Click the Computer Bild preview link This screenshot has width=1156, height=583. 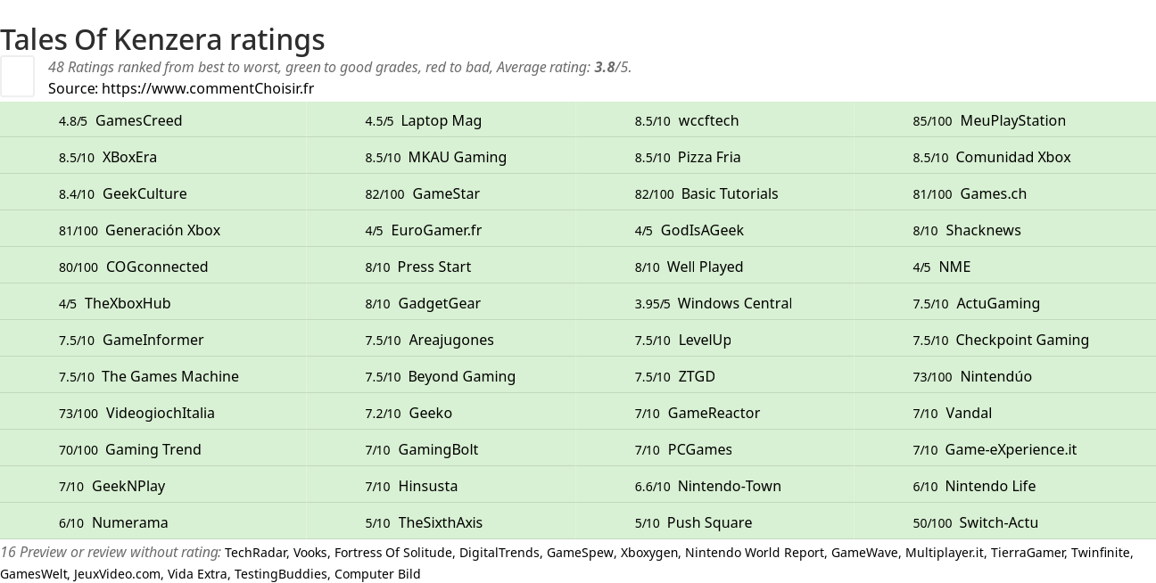coord(377,574)
